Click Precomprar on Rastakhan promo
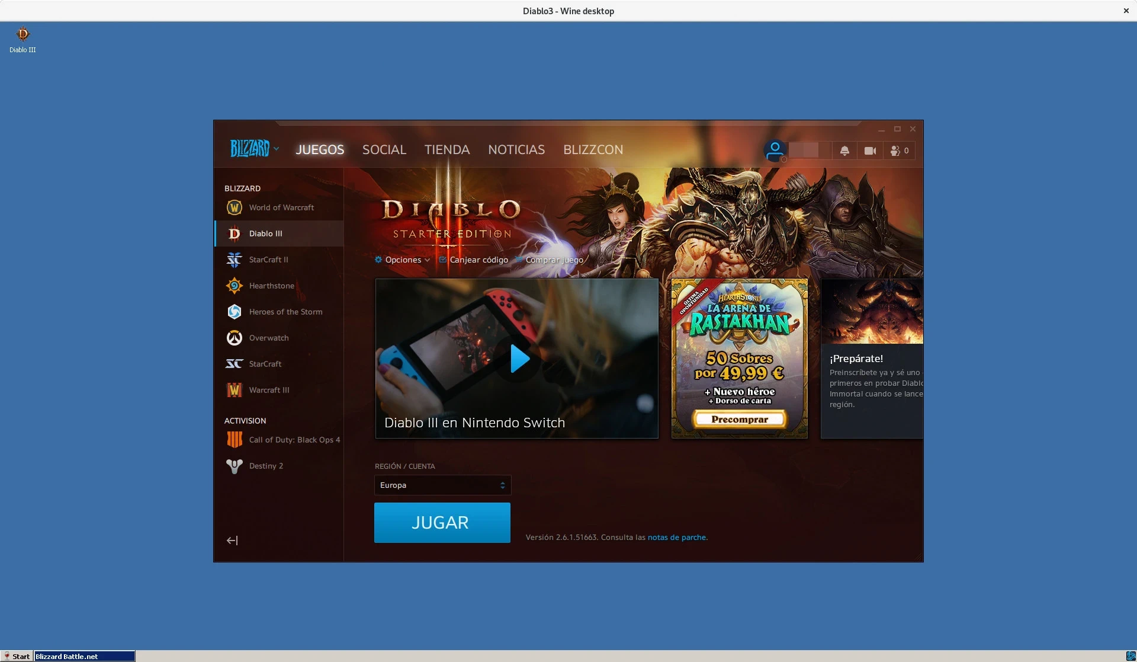The height and width of the screenshot is (662, 1137). [740, 420]
